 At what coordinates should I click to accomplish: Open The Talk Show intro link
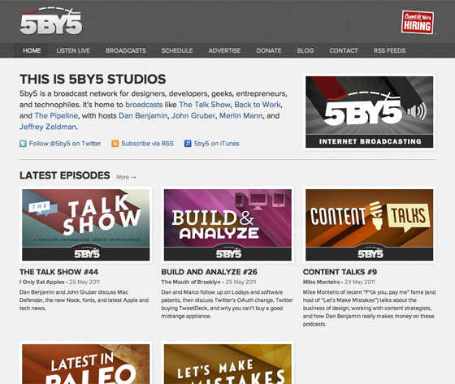point(205,105)
